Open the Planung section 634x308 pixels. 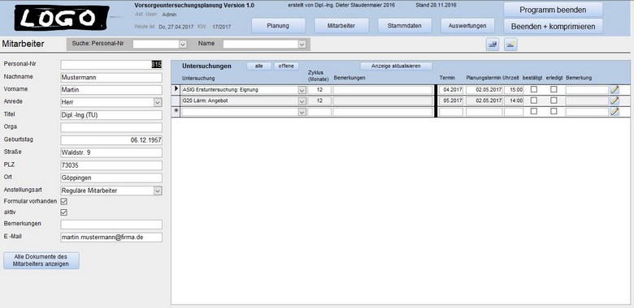tap(278, 26)
